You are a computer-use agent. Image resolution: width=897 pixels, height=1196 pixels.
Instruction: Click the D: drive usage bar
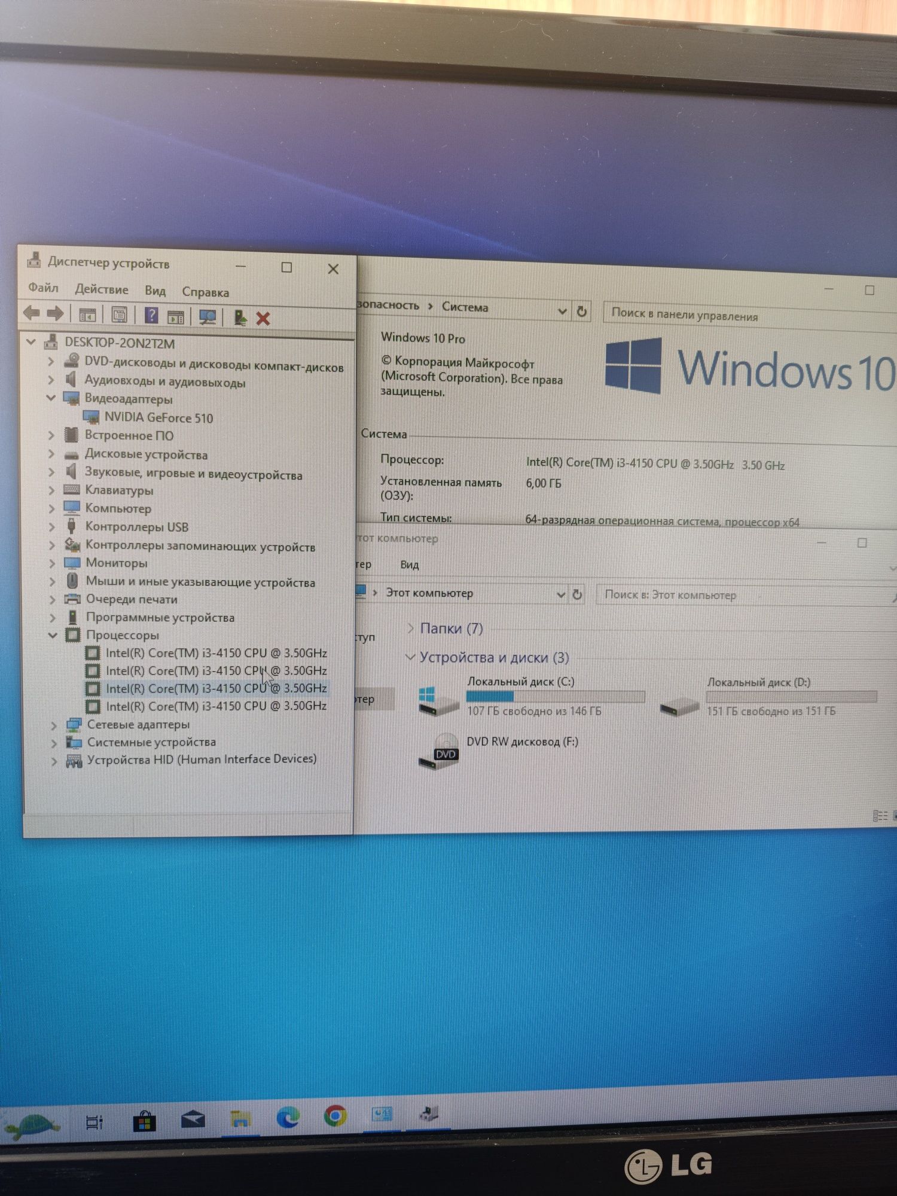point(791,697)
